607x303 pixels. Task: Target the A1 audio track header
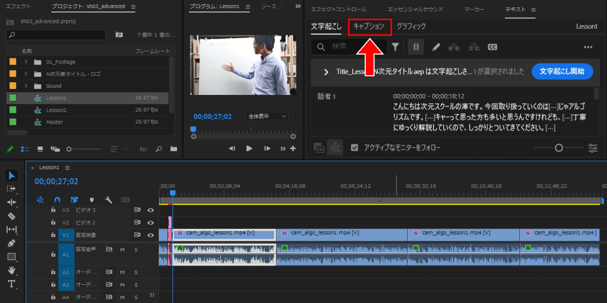[65, 255]
